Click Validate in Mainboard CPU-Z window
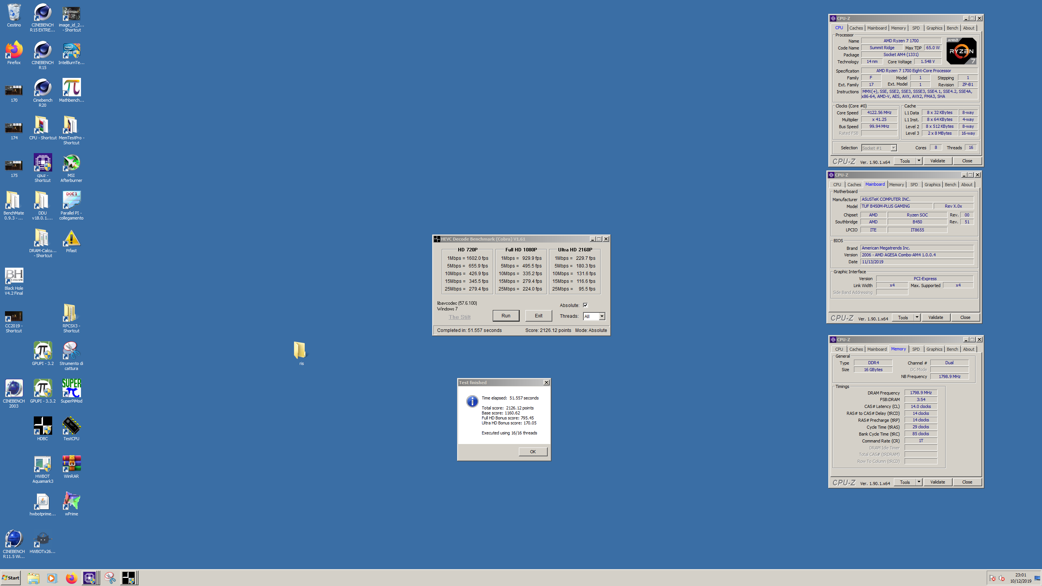The image size is (1042, 586). (935, 317)
